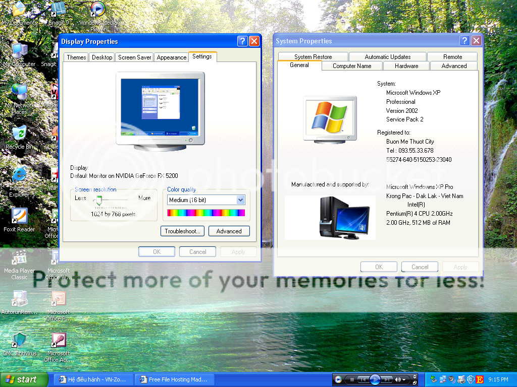Restore Media Player from taskbar mini mode
The image size is (517, 387).
[x=415, y=383]
